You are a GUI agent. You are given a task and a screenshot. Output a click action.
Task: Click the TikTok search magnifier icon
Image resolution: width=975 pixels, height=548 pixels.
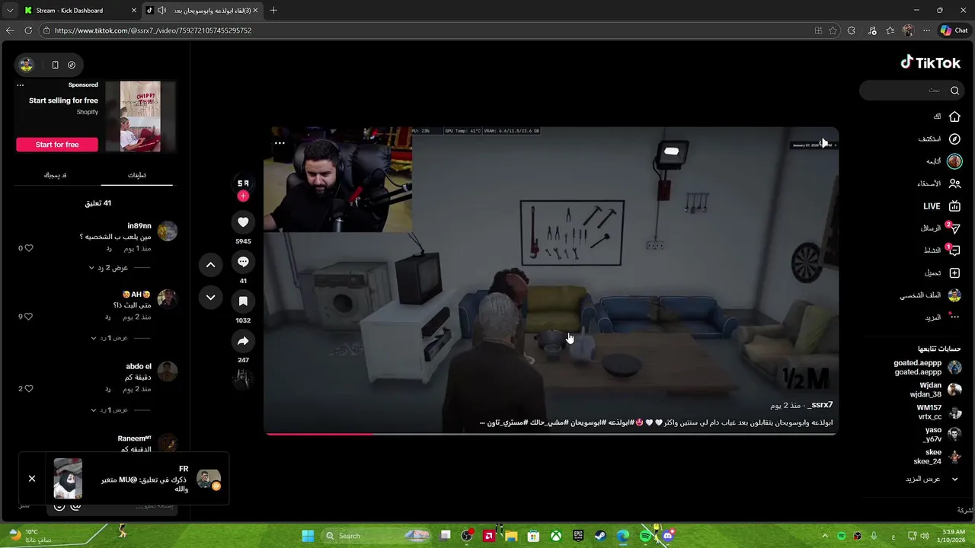click(954, 91)
